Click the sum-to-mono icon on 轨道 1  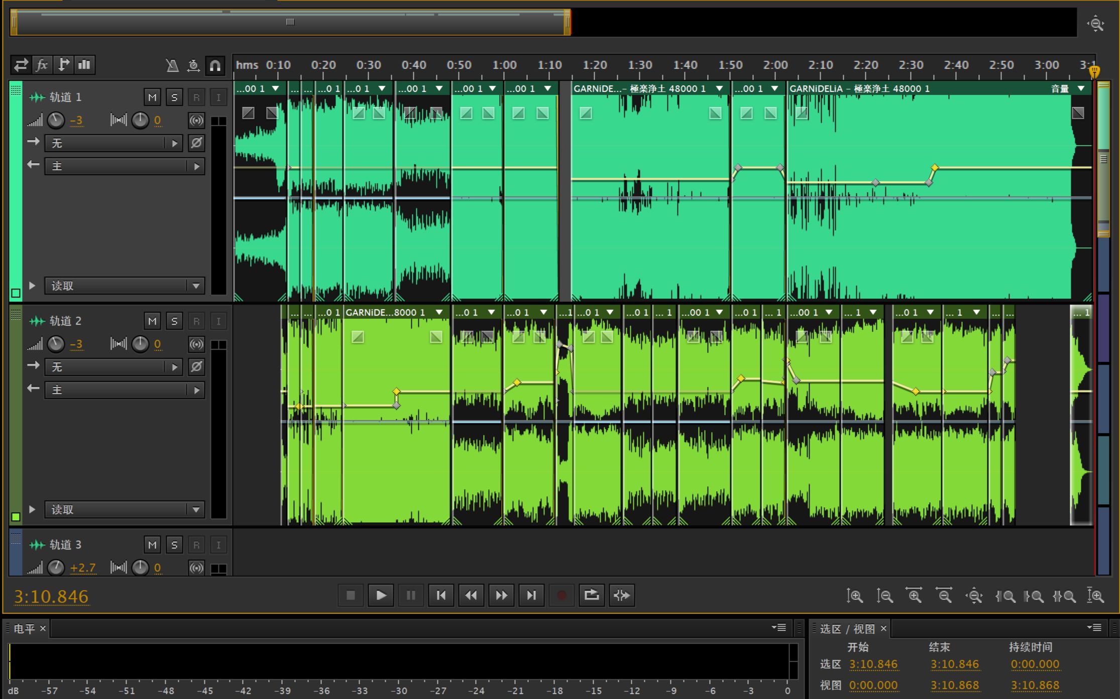[x=196, y=120]
